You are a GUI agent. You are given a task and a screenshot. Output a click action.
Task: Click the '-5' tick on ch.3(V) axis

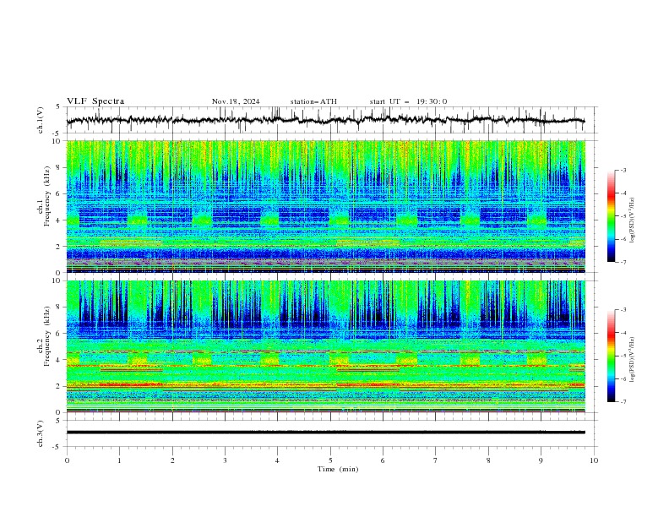click(57, 447)
